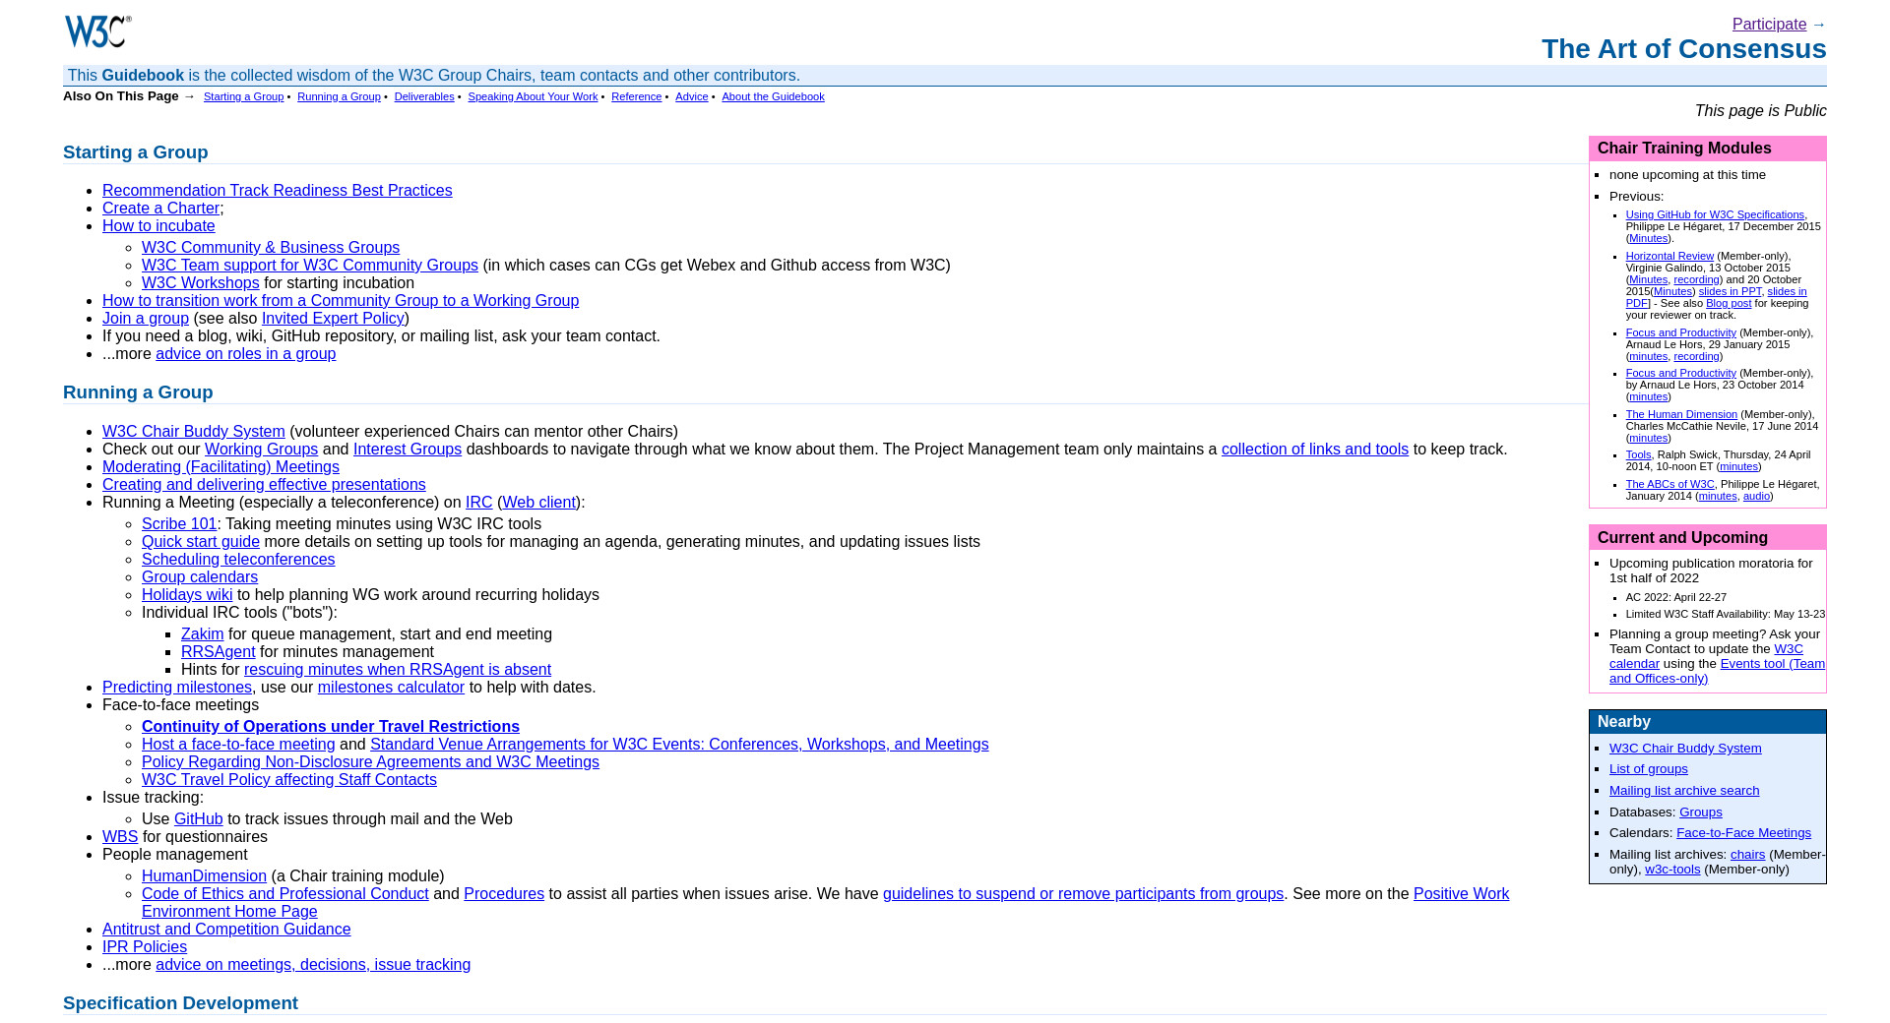This screenshot has height=1023, width=1890.
Task: Open the IRC Web client link
Action: 538,503
